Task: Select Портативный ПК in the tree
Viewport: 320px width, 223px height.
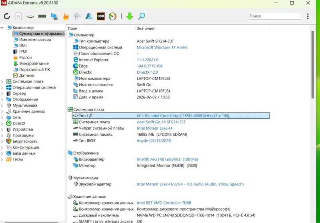Action: (x=32, y=69)
